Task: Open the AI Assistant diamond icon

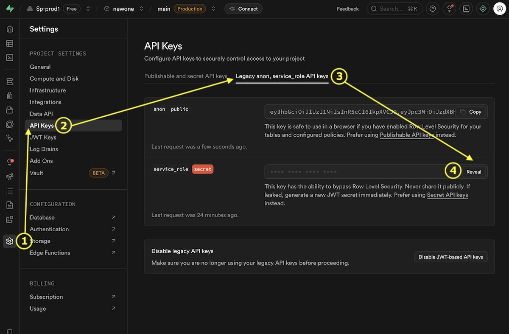Action: [x=483, y=9]
